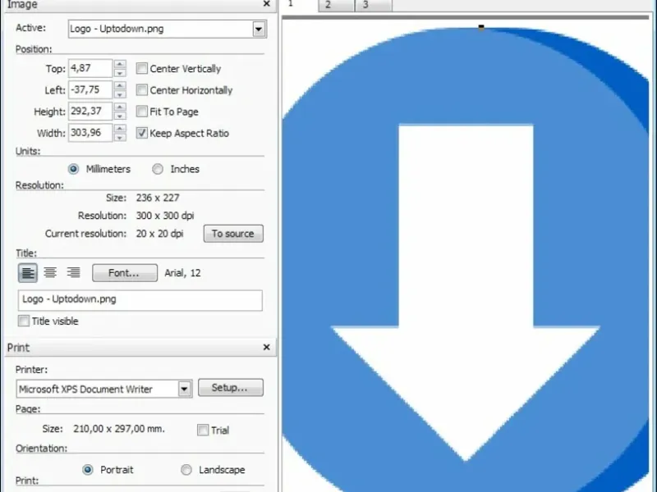The height and width of the screenshot is (492, 657).
Task: Select the image top resize handle
Action: (481, 27)
